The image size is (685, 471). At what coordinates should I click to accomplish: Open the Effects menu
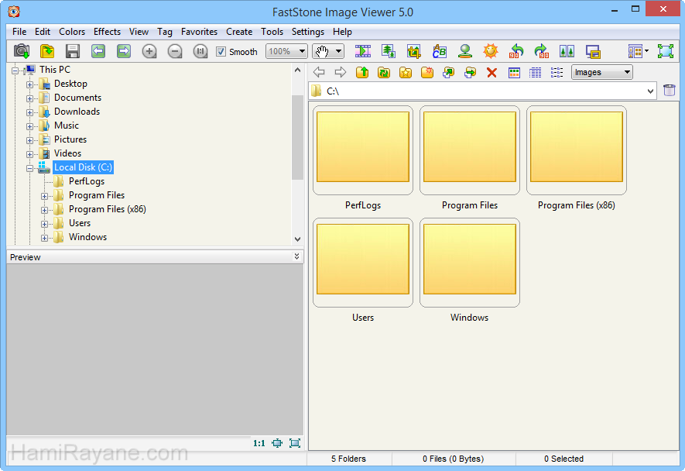tap(107, 32)
